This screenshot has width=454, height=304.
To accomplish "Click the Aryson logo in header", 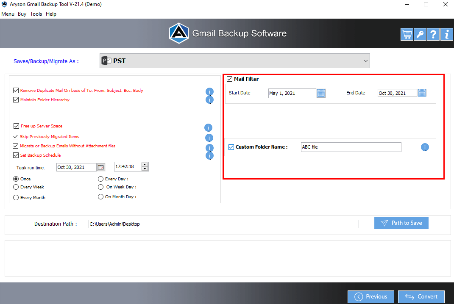I will coord(179,33).
